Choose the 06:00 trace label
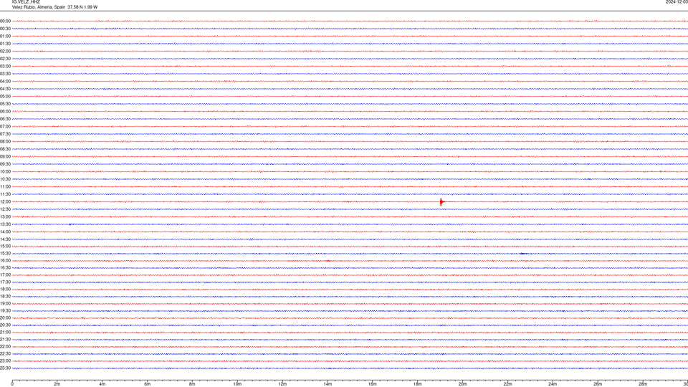Screen dimensions: 688x387 click(x=5, y=112)
